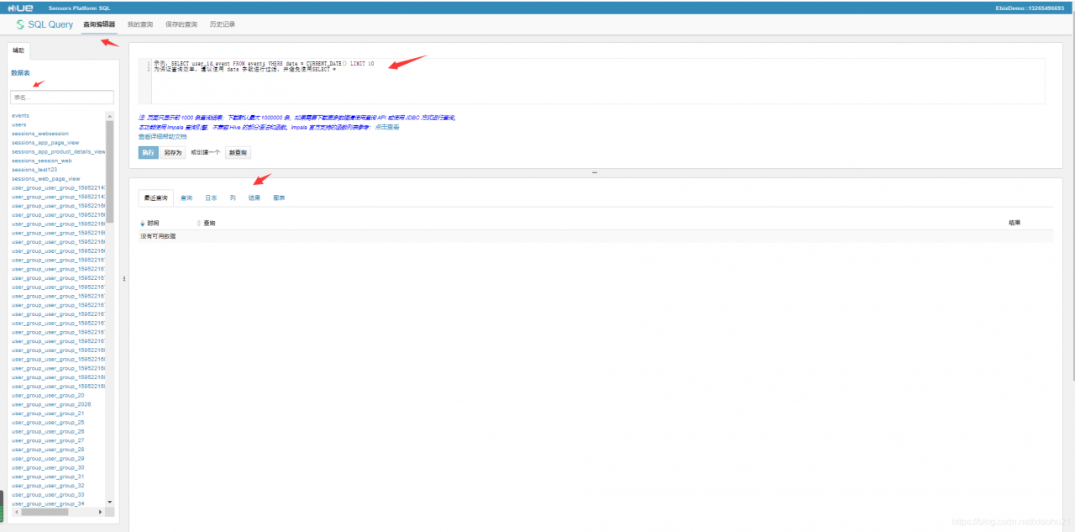Click the EbizDemo account name in top bar
This screenshot has width=1075, height=532.
pos(1030,7)
